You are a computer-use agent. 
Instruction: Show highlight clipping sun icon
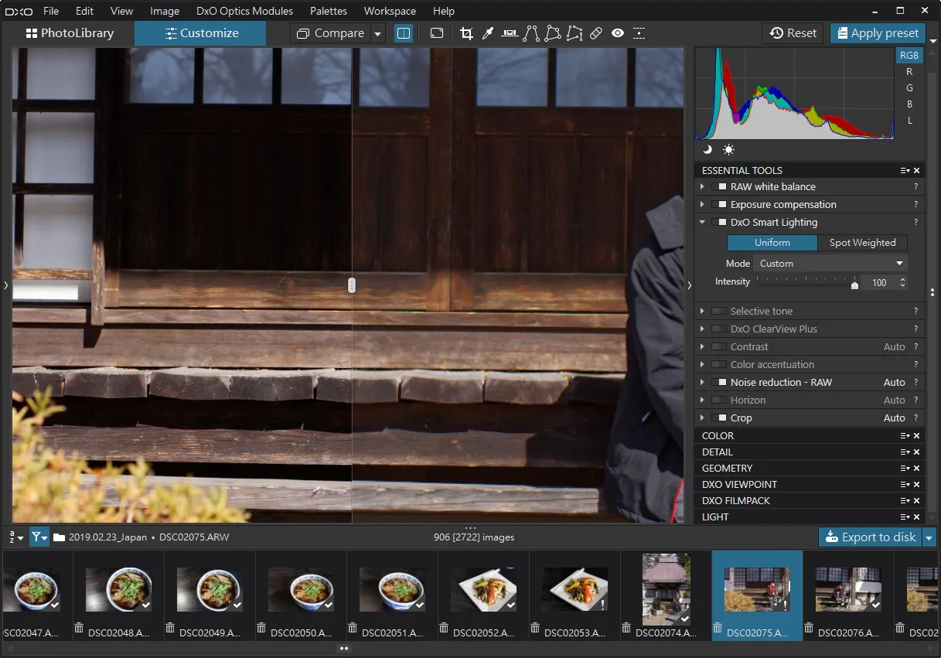tap(728, 149)
